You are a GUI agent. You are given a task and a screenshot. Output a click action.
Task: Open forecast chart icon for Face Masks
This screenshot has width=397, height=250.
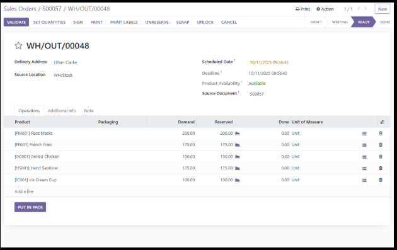(237, 133)
